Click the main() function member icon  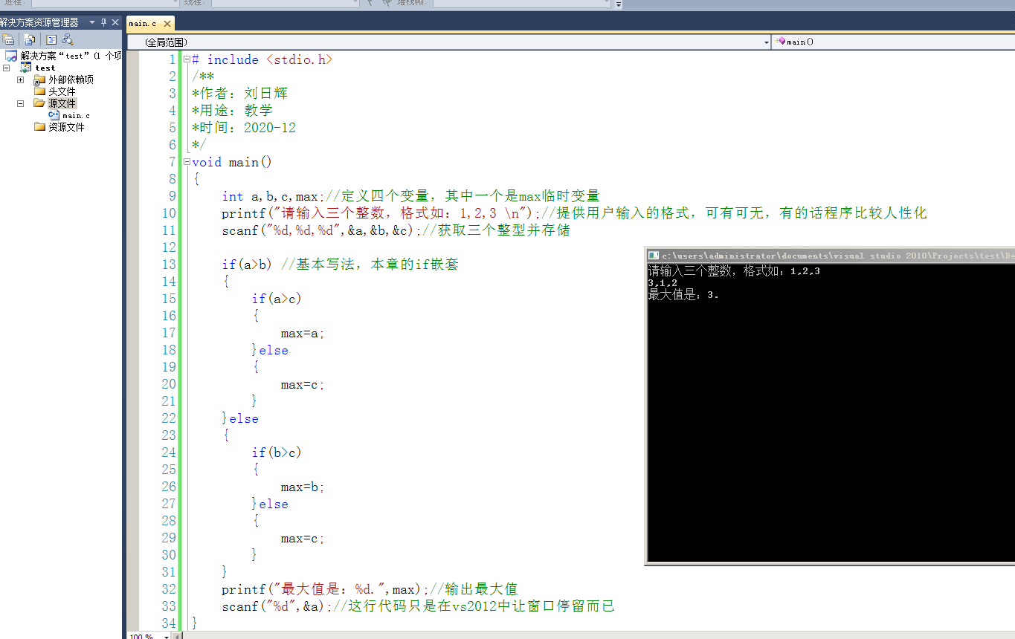pos(782,42)
